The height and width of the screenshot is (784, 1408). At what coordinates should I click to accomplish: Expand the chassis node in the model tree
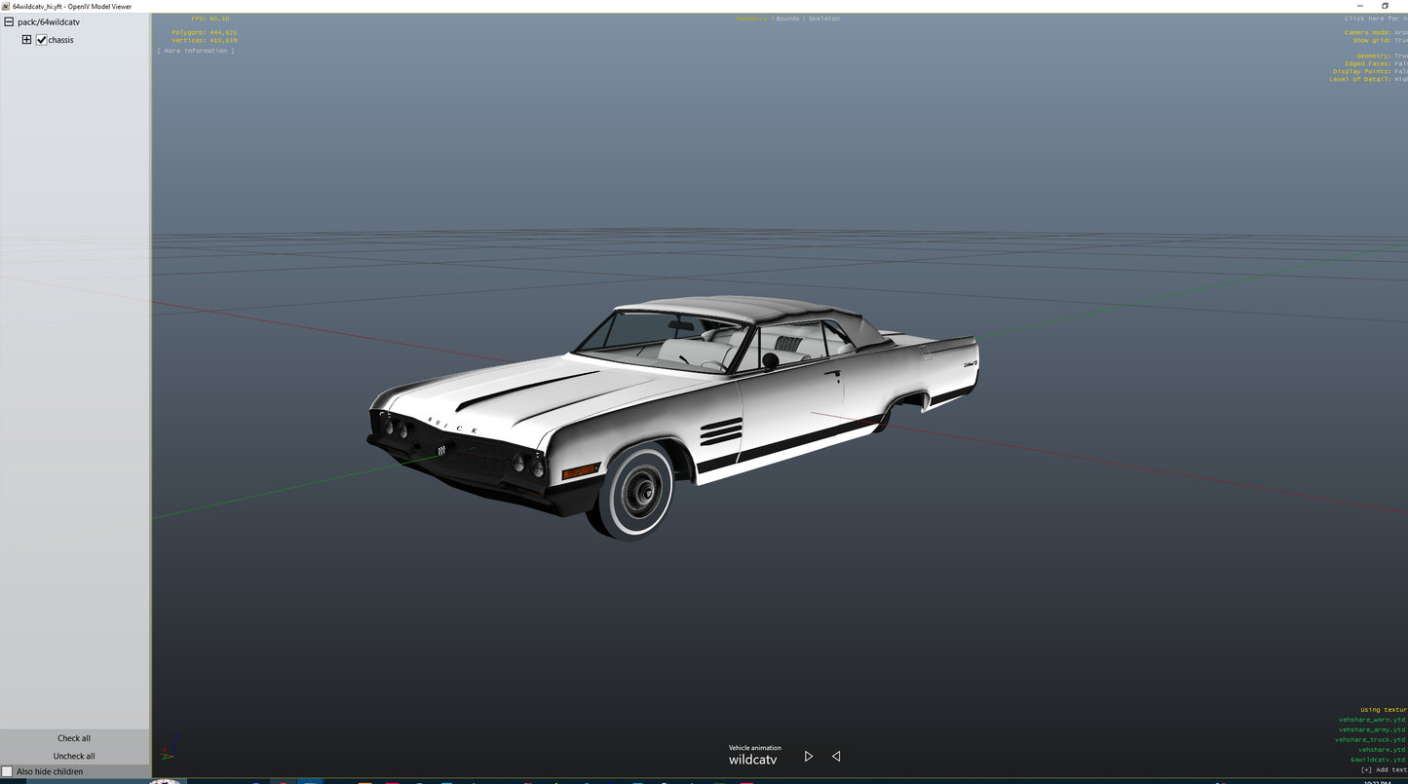pos(26,39)
